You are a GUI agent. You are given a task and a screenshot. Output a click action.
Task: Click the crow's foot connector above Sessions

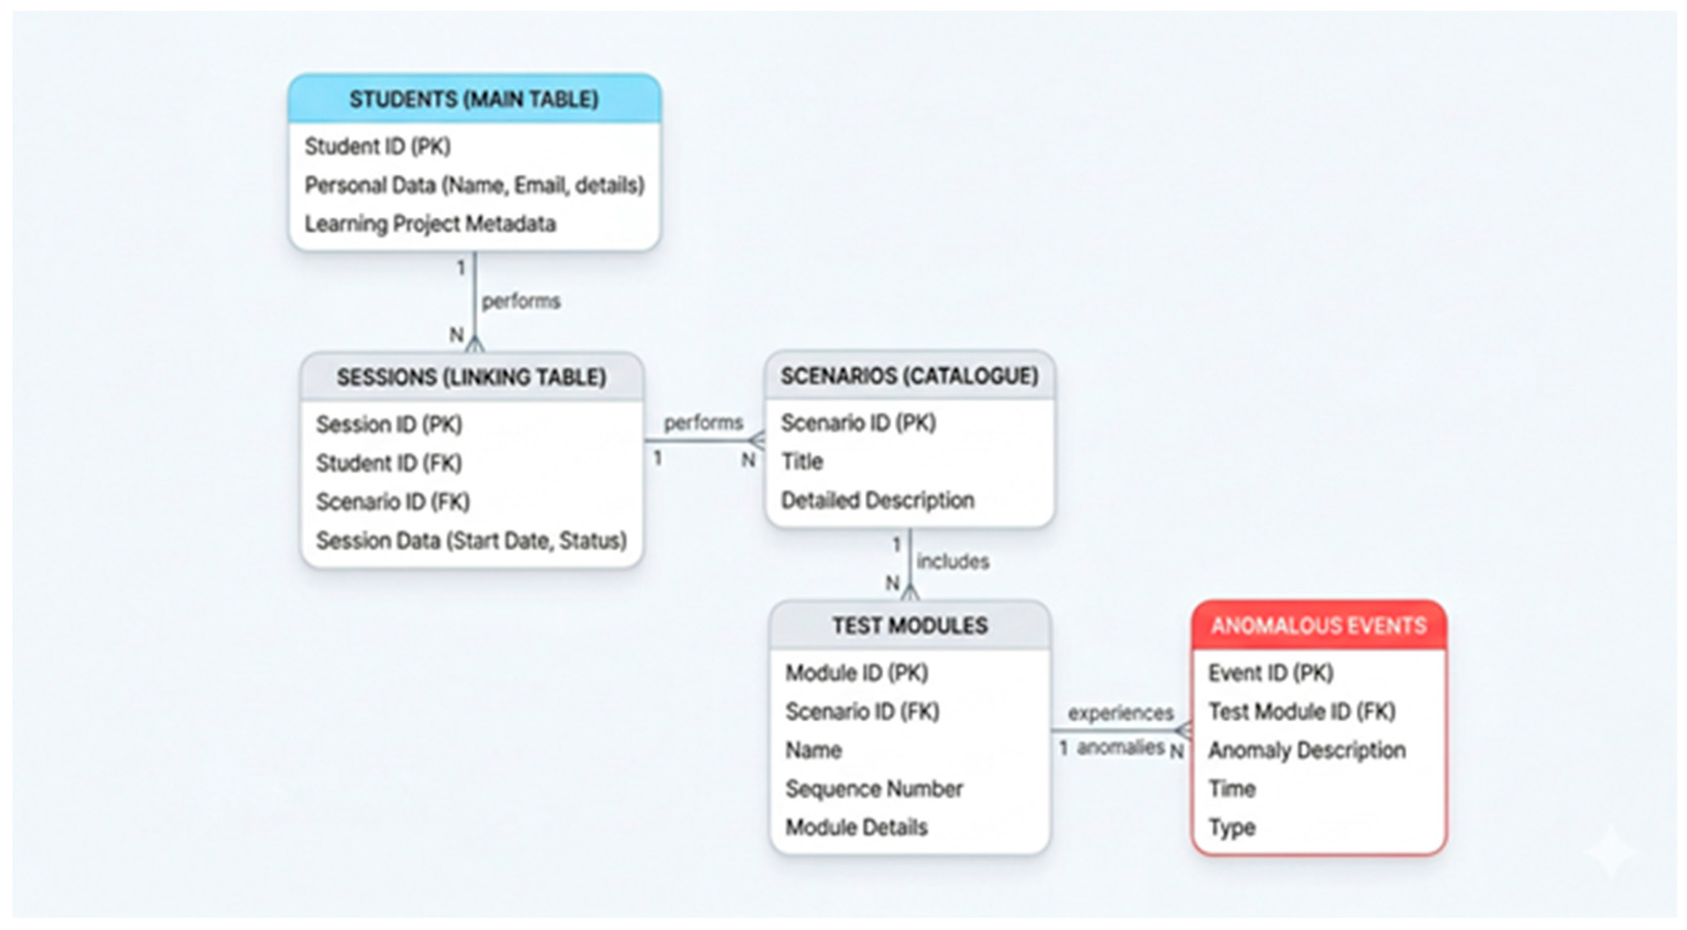[x=475, y=343]
